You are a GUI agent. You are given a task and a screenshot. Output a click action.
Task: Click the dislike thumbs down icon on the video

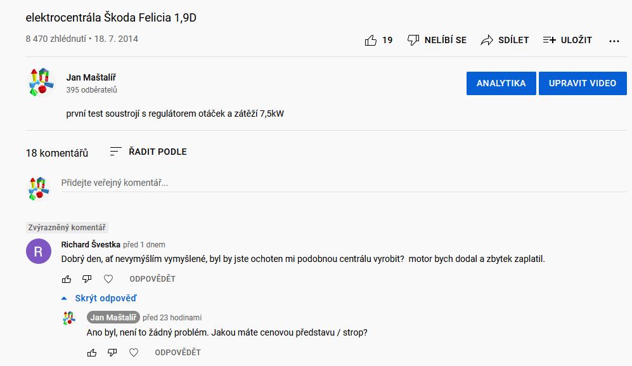[413, 41]
